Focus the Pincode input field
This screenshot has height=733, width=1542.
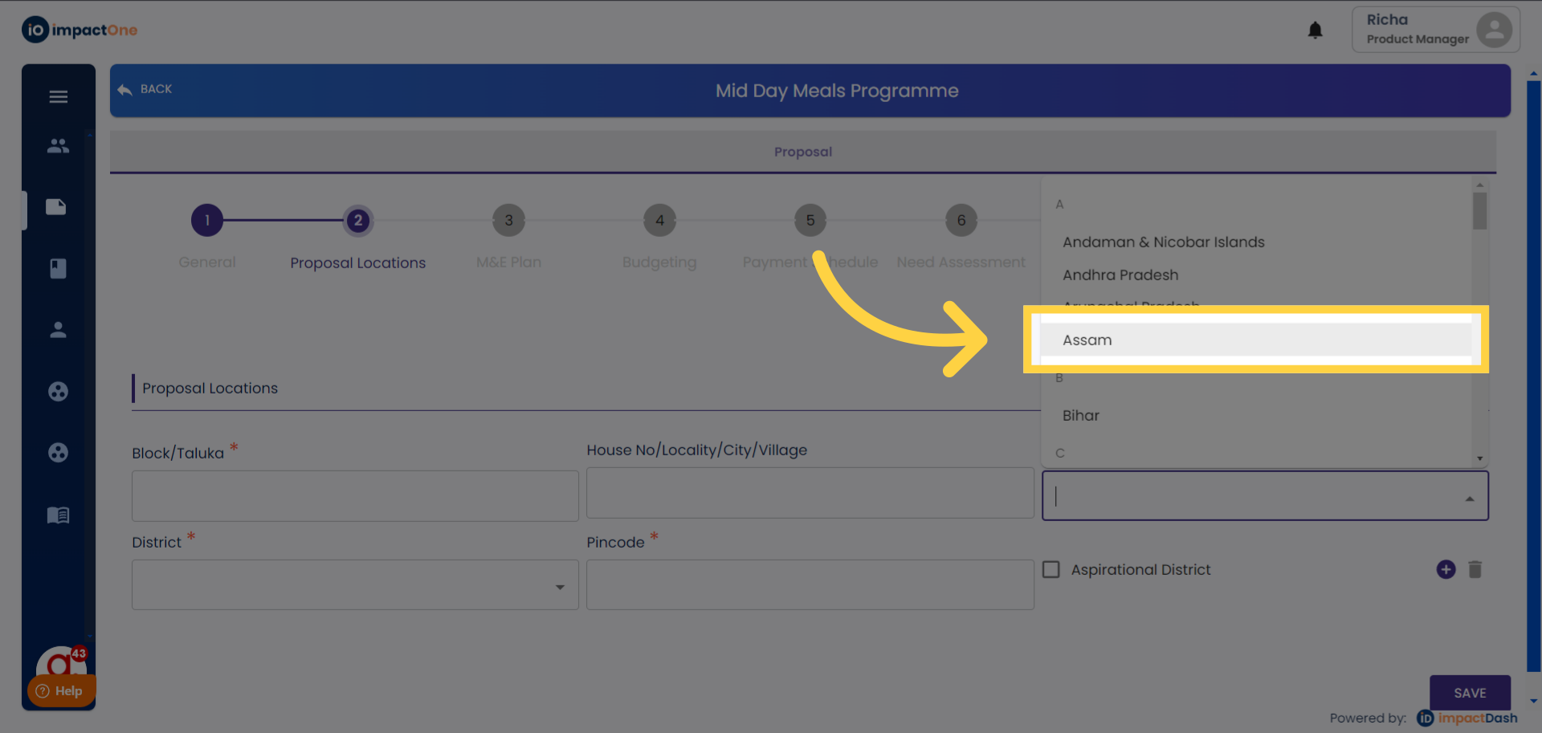pos(810,584)
